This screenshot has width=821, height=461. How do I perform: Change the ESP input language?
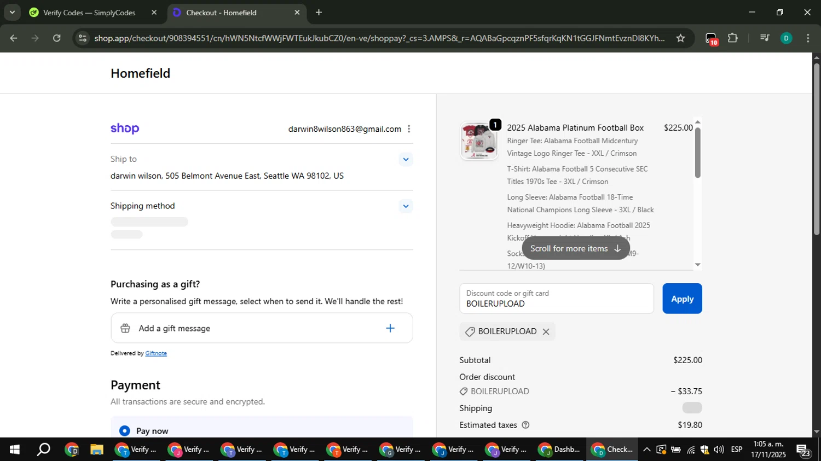[x=737, y=450]
